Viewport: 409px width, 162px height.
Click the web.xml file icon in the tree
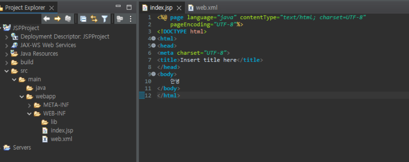[45, 139]
